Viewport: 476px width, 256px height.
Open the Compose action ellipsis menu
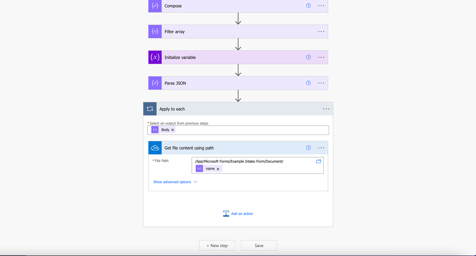tap(321, 6)
